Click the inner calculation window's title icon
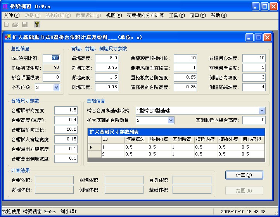This screenshot has width=280, height=217. point(7,38)
